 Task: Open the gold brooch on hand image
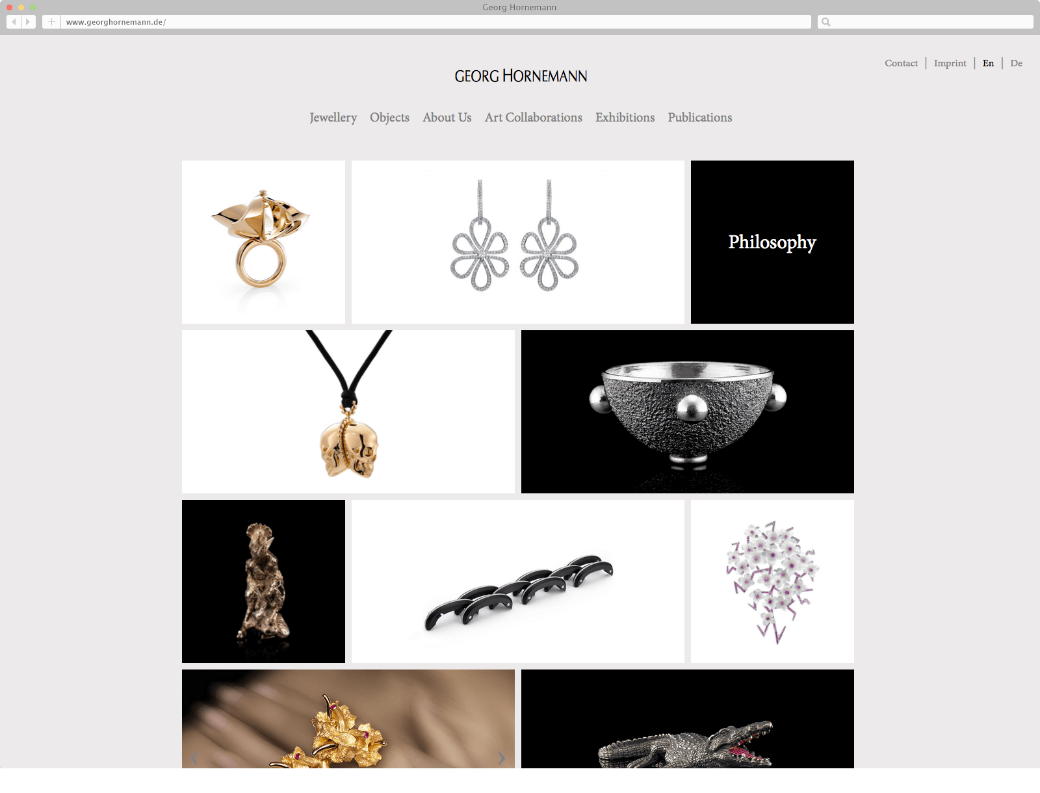tap(348, 719)
